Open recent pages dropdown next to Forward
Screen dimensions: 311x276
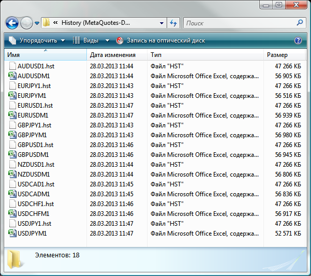37,23
